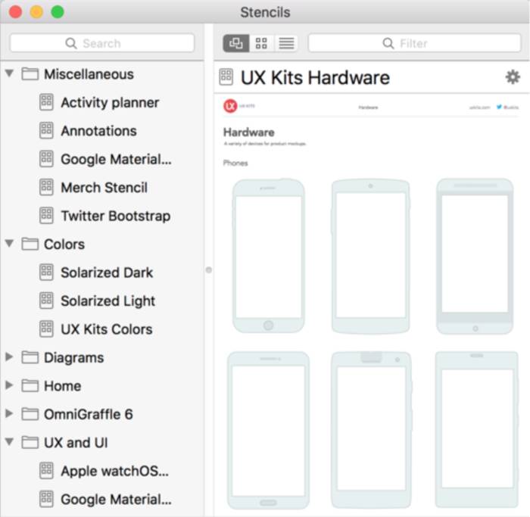The width and height of the screenshot is (530, 517).
Task: Click the UX and UI folder icon
Action: [x=30, y=442]
